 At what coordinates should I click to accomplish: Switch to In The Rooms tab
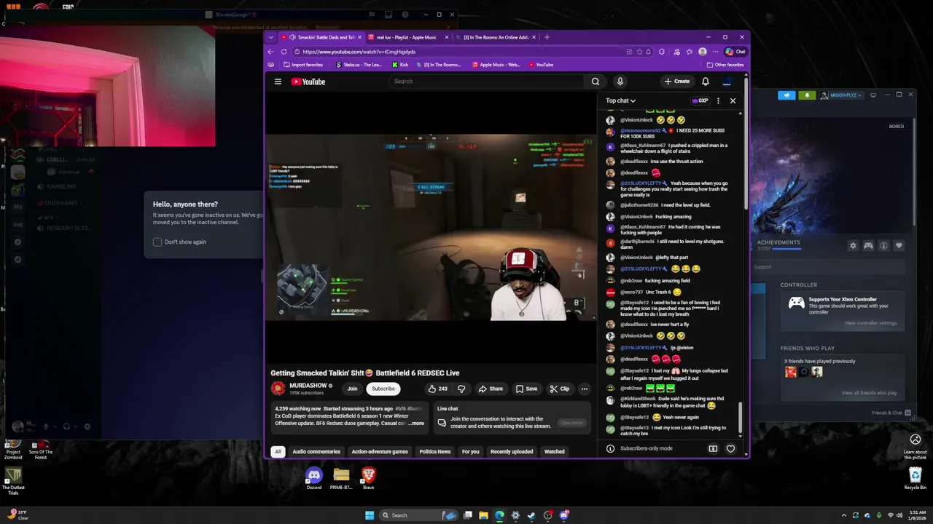496,37
